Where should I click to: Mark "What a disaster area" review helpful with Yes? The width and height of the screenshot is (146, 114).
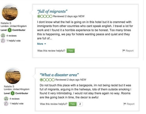coord(72,104)
